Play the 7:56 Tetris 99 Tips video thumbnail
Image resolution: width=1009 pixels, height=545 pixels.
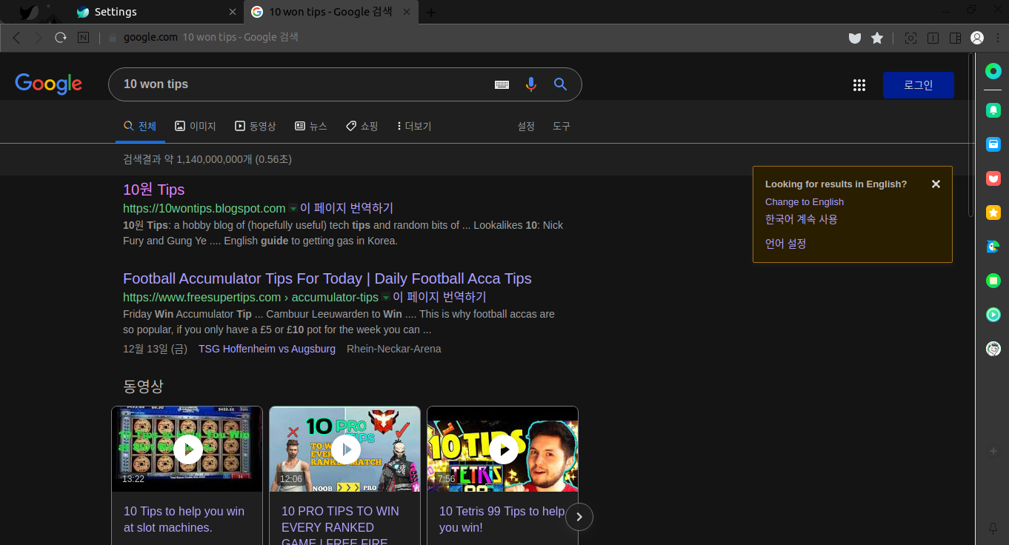503,449
